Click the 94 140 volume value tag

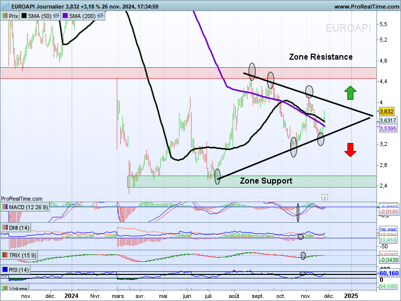[x=389, y=286]
